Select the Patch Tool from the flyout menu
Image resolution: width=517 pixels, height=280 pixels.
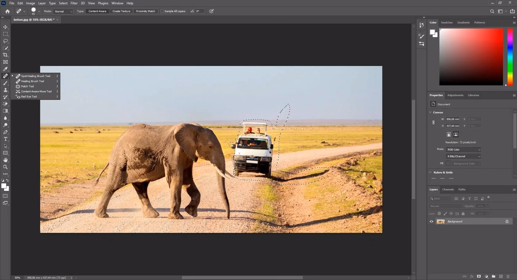point(27,86)
